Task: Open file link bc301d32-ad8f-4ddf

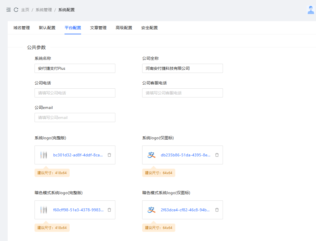Action: coord(78,155)
